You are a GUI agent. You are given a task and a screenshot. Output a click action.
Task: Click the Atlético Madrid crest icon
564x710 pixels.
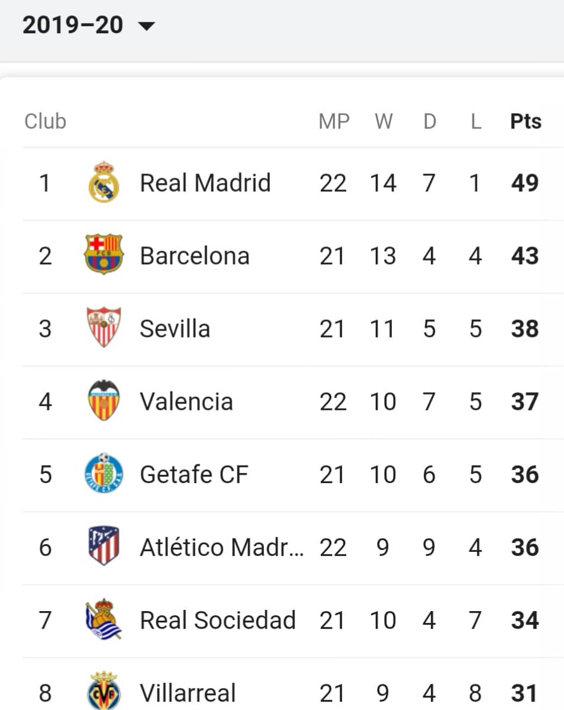104,545
